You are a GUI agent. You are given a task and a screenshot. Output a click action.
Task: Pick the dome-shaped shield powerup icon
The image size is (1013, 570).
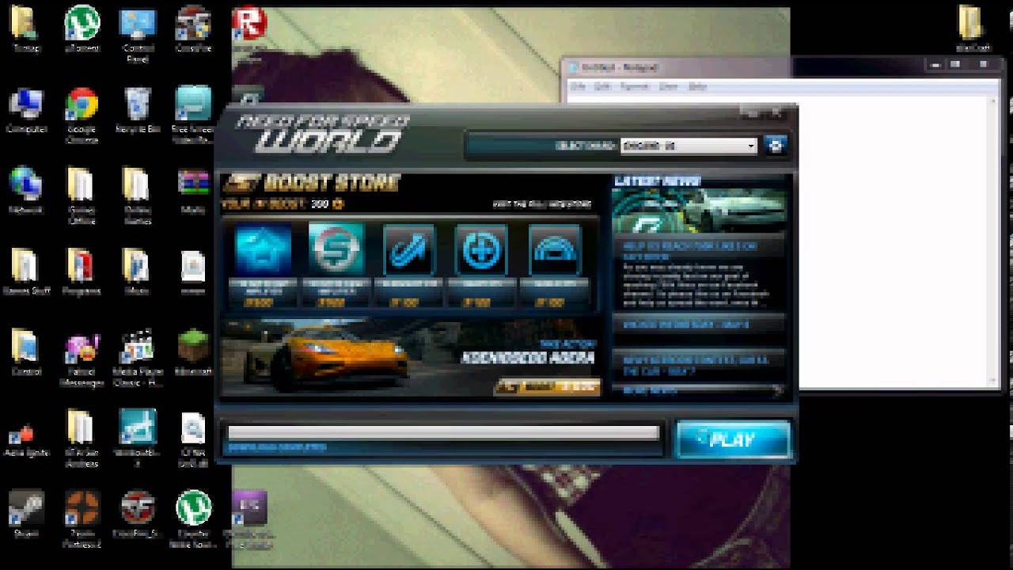click(x=555, y=250)
